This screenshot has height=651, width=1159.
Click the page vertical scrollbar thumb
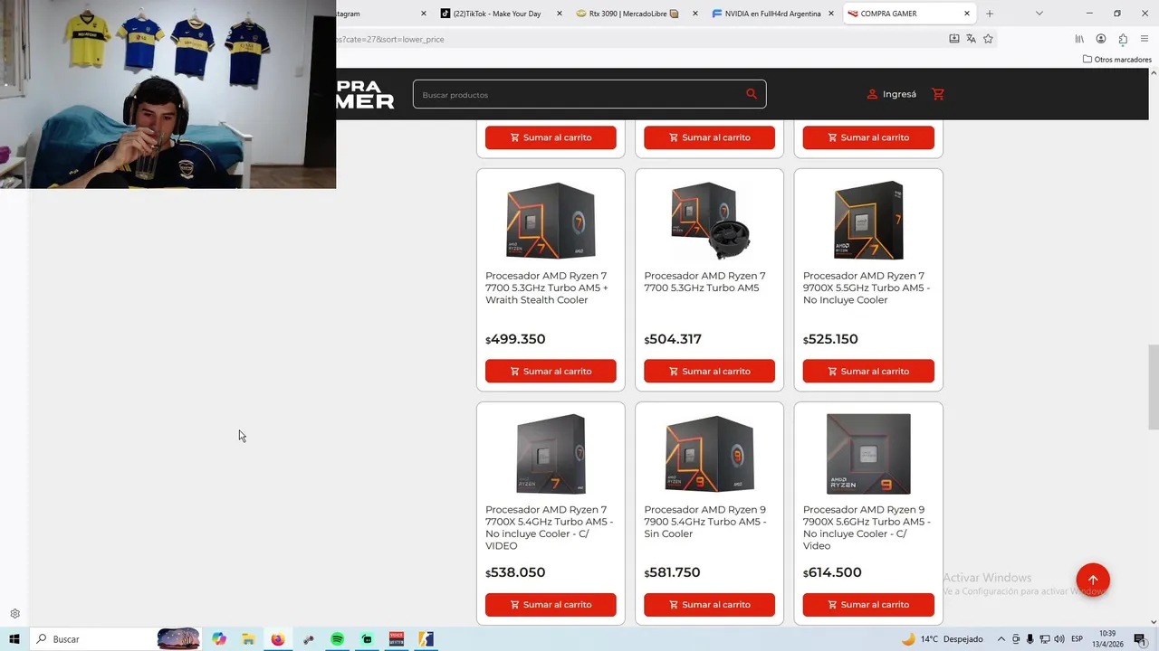coord(1153,387)
